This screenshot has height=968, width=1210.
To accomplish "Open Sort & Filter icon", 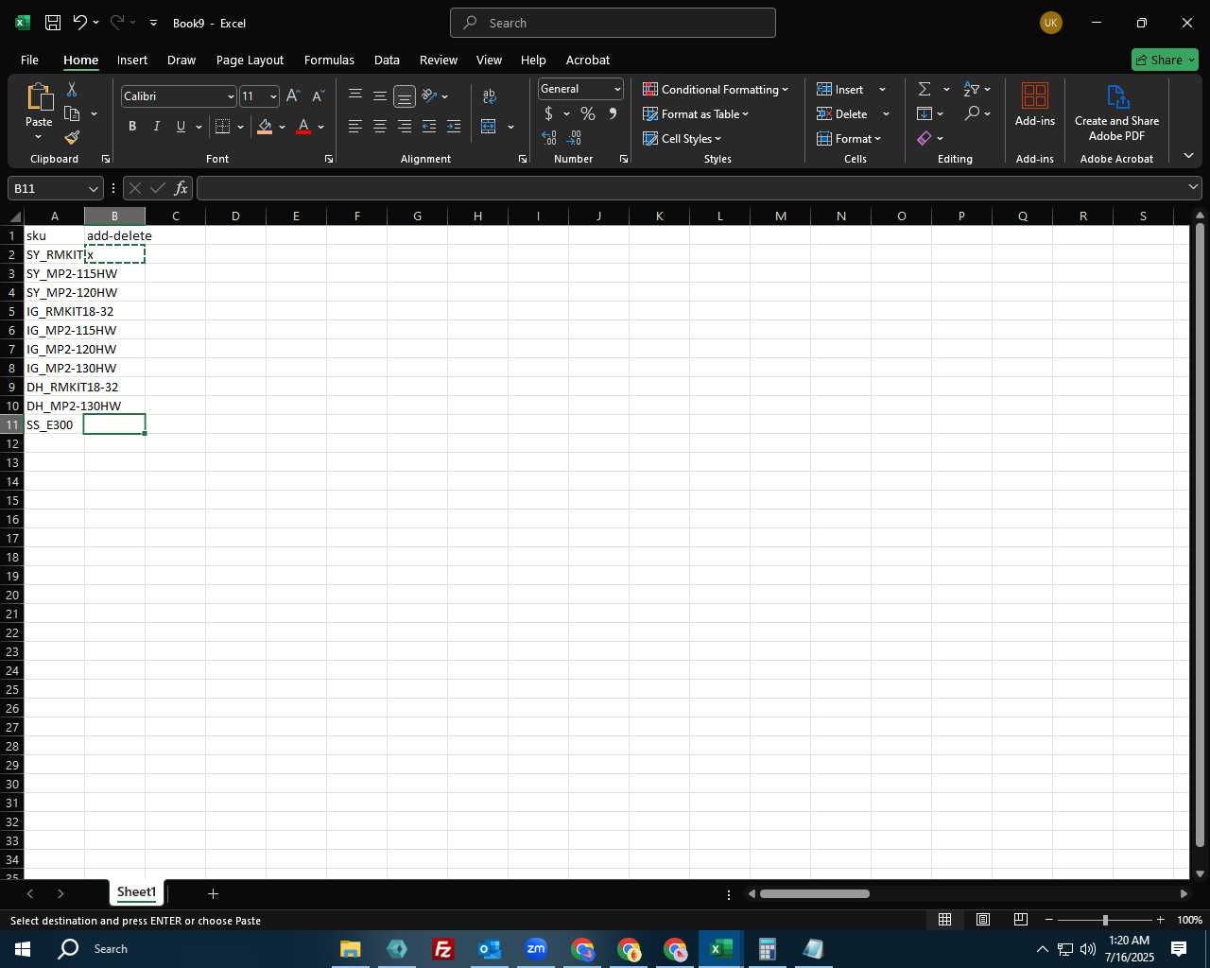I will (972, 89).
